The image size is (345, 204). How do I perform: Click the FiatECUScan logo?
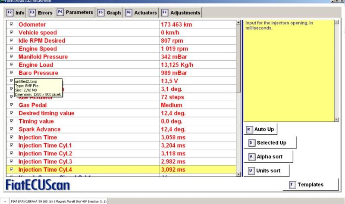(37, 185)
